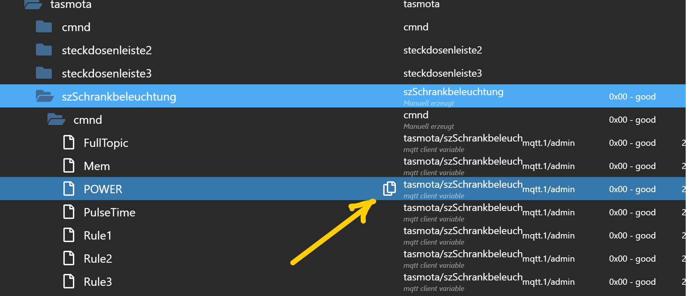Viewport: 686px width, 296px height.
Task: Click the 0x00 - good quality for POWER
Action: pos(632,189)
